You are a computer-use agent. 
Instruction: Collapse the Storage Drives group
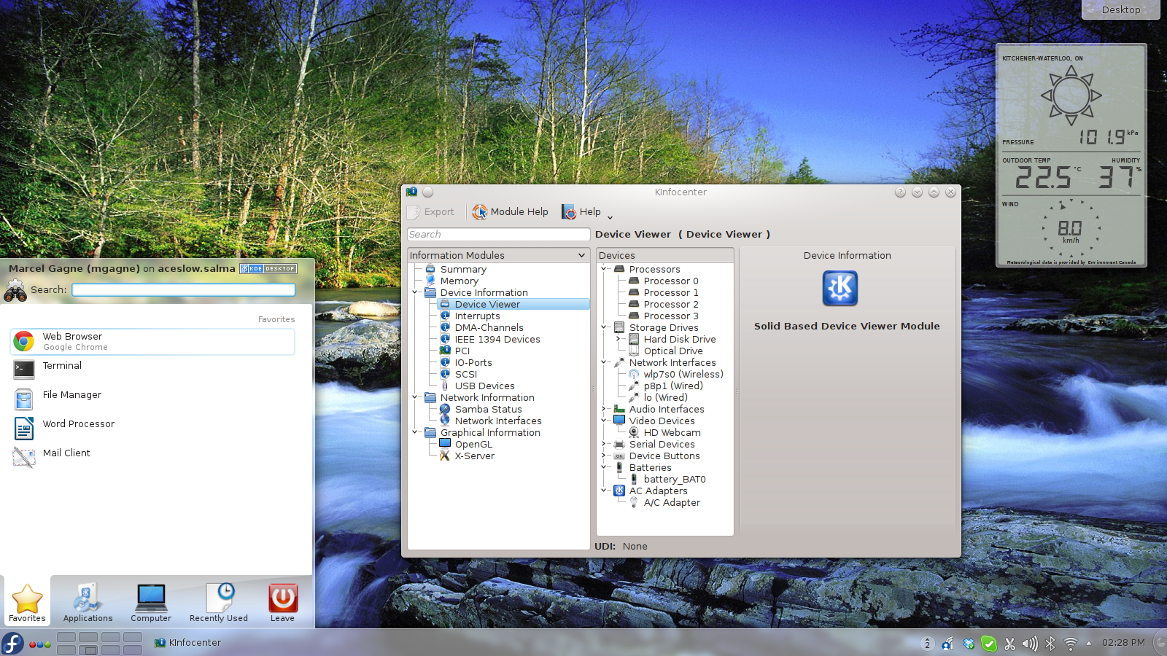[604, 328]
